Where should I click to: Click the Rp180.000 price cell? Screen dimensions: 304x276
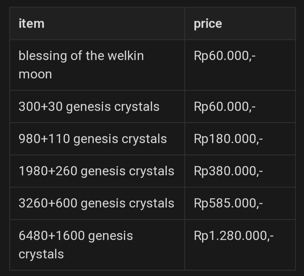(228, 139)
